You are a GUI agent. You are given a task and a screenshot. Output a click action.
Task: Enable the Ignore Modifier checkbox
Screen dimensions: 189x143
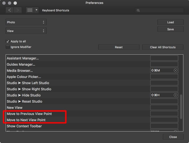tap(8, 47)
